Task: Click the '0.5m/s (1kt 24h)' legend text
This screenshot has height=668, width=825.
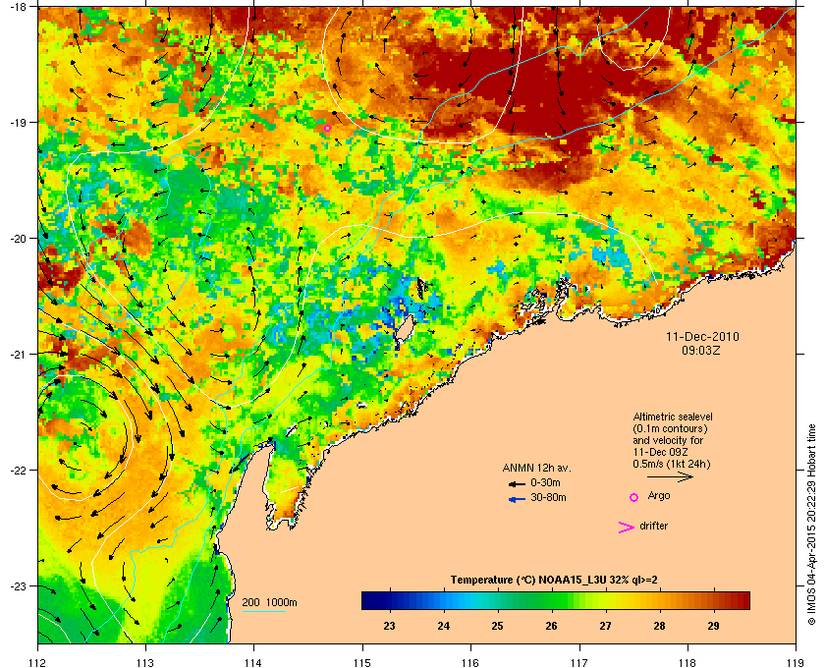Action: point(672,465)
